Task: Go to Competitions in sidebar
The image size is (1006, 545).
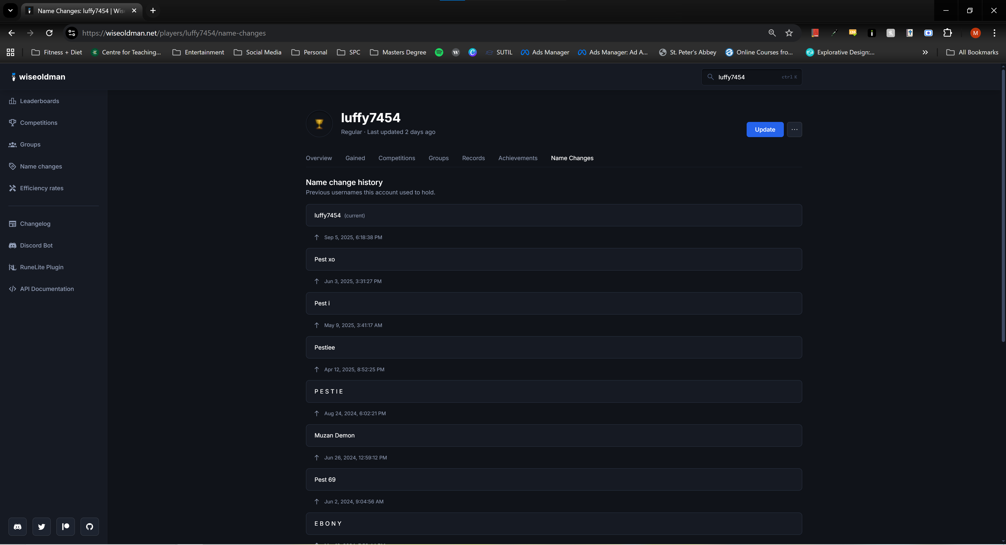Action: tap(33, 122)
